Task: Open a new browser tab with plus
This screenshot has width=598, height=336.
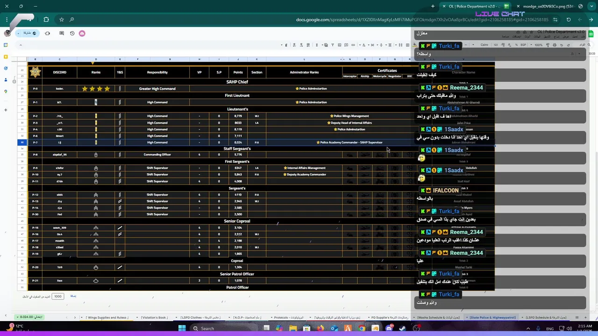Action: point(433,7)
